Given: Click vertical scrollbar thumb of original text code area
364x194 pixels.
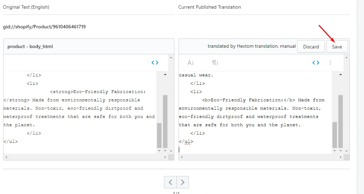Looking at the screenshot, I should pyautogui.click(x=159, y=135).
